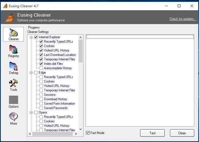Uncheck the Internet Explorer group checkbox
199x142 pixels.
coord(36,37)
